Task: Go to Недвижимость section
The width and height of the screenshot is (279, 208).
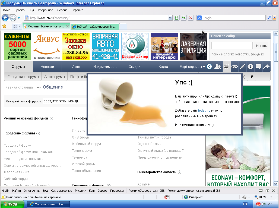Action: point(105,67)
